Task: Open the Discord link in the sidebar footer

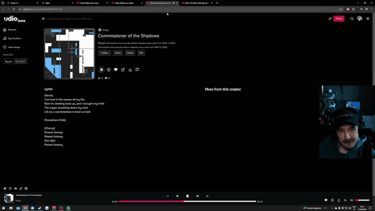Action: point(16,189)
